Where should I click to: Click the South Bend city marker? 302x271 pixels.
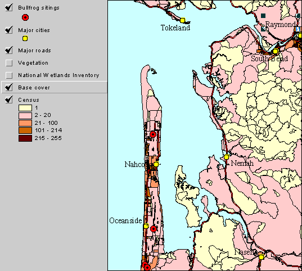click(x=275, y=51)
